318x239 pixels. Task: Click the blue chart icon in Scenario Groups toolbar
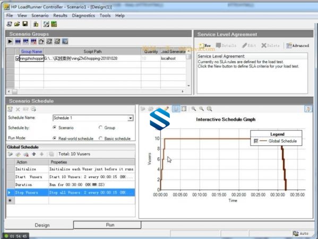coord(65,42)
